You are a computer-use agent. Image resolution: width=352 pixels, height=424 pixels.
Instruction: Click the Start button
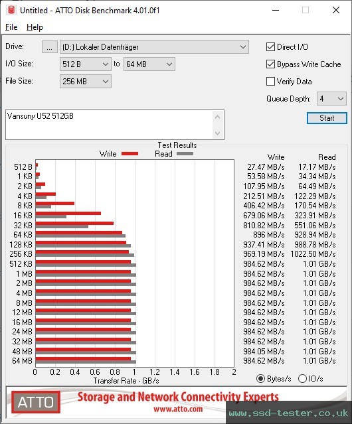click(327, 118)
